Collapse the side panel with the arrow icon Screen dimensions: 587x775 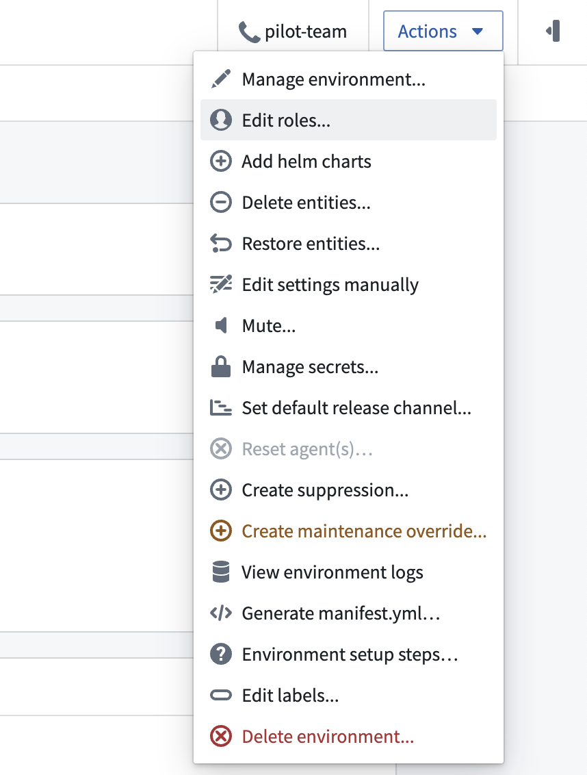[553, 31]
